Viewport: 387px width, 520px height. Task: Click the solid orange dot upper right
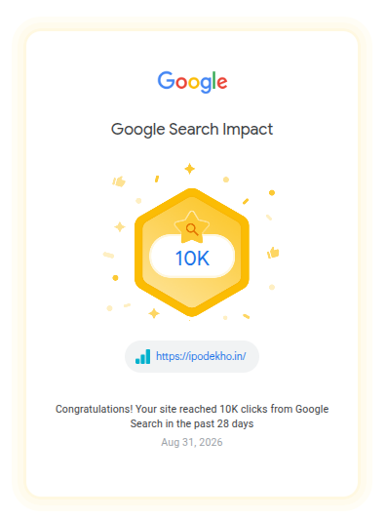[x=272, y=192]
